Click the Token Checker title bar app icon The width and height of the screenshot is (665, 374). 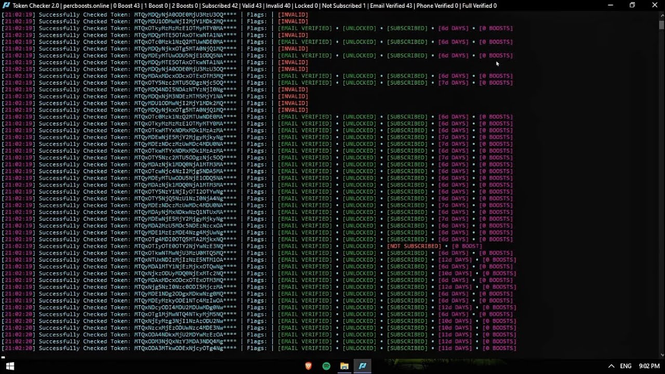(x=6, y=5)
